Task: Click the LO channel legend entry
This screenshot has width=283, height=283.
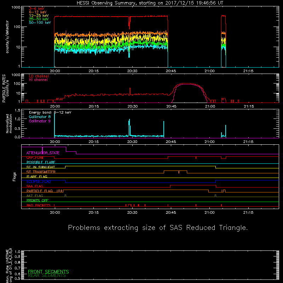Action: coord(39,76)
